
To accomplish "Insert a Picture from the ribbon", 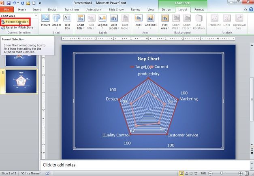I will click(45, 21).
